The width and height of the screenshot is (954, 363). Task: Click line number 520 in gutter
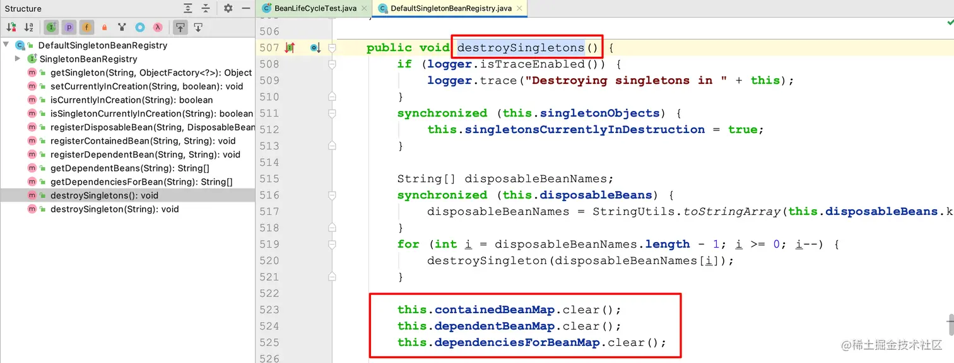click(x=269, y=261)
